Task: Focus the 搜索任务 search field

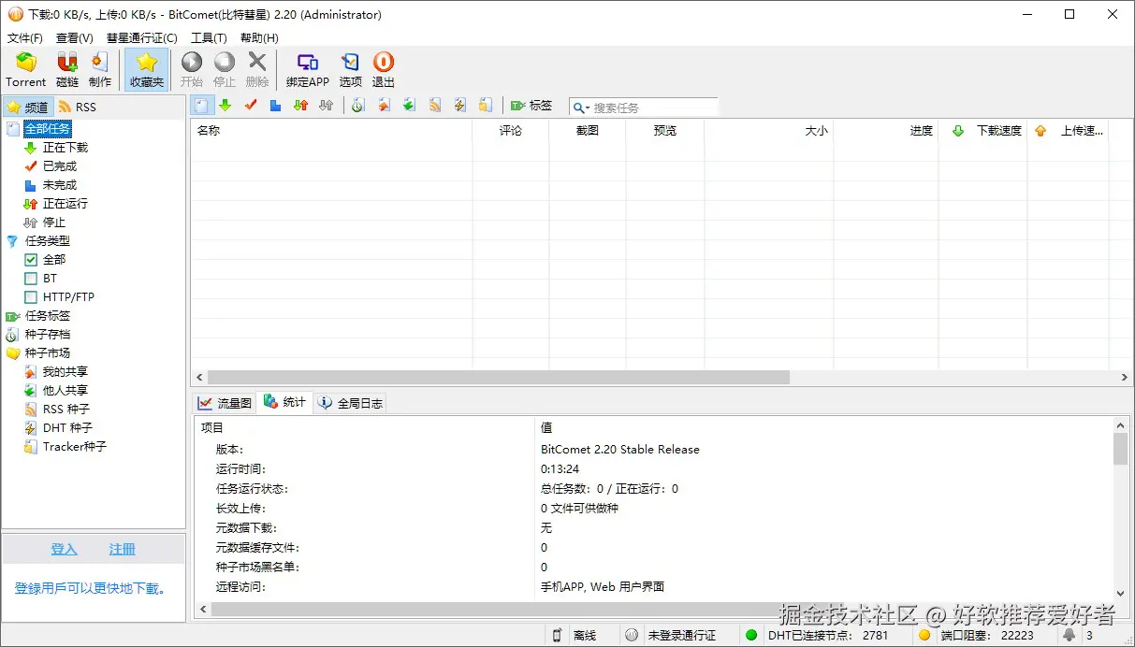Action: click(x=654, y=108)
